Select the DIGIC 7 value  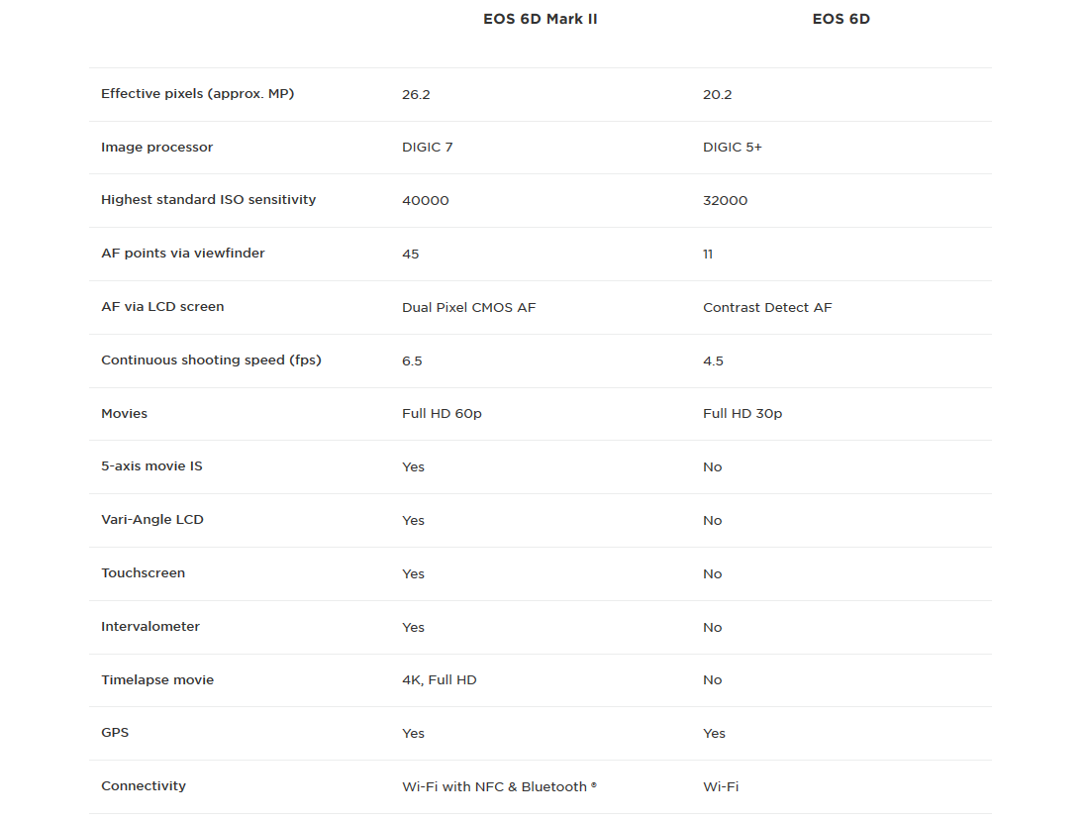(x=427, y=148)
